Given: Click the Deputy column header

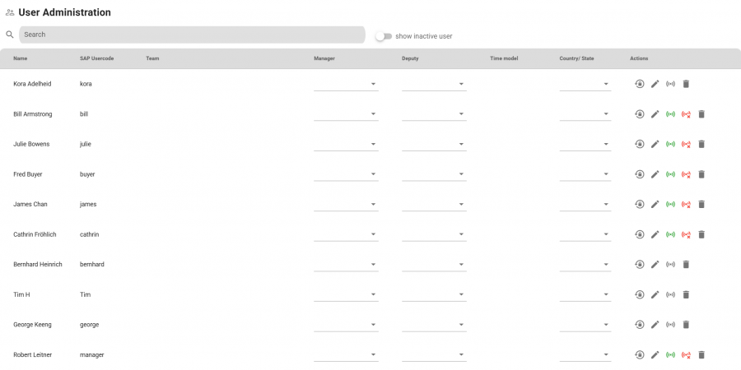Looking at the screenshot, I should click(x=410, y=58).
